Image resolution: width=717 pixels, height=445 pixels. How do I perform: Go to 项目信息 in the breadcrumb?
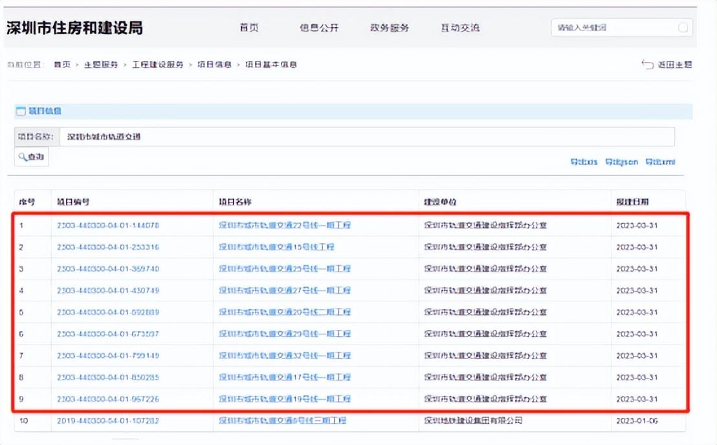coord(214,65)
